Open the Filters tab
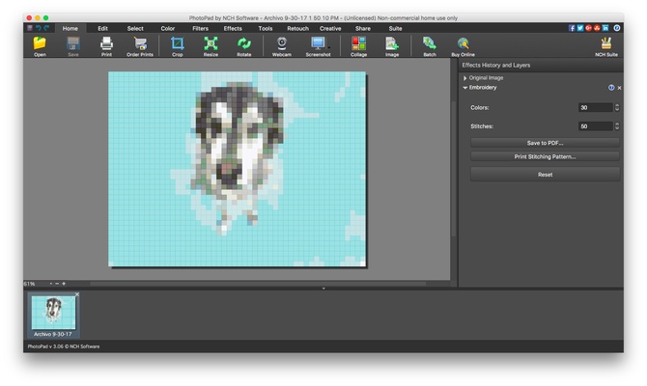The width and height of the screenshot is (647, 386). tap(200, 28)
